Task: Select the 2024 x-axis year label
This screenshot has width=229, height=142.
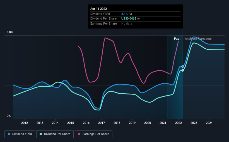Action: 209,123
